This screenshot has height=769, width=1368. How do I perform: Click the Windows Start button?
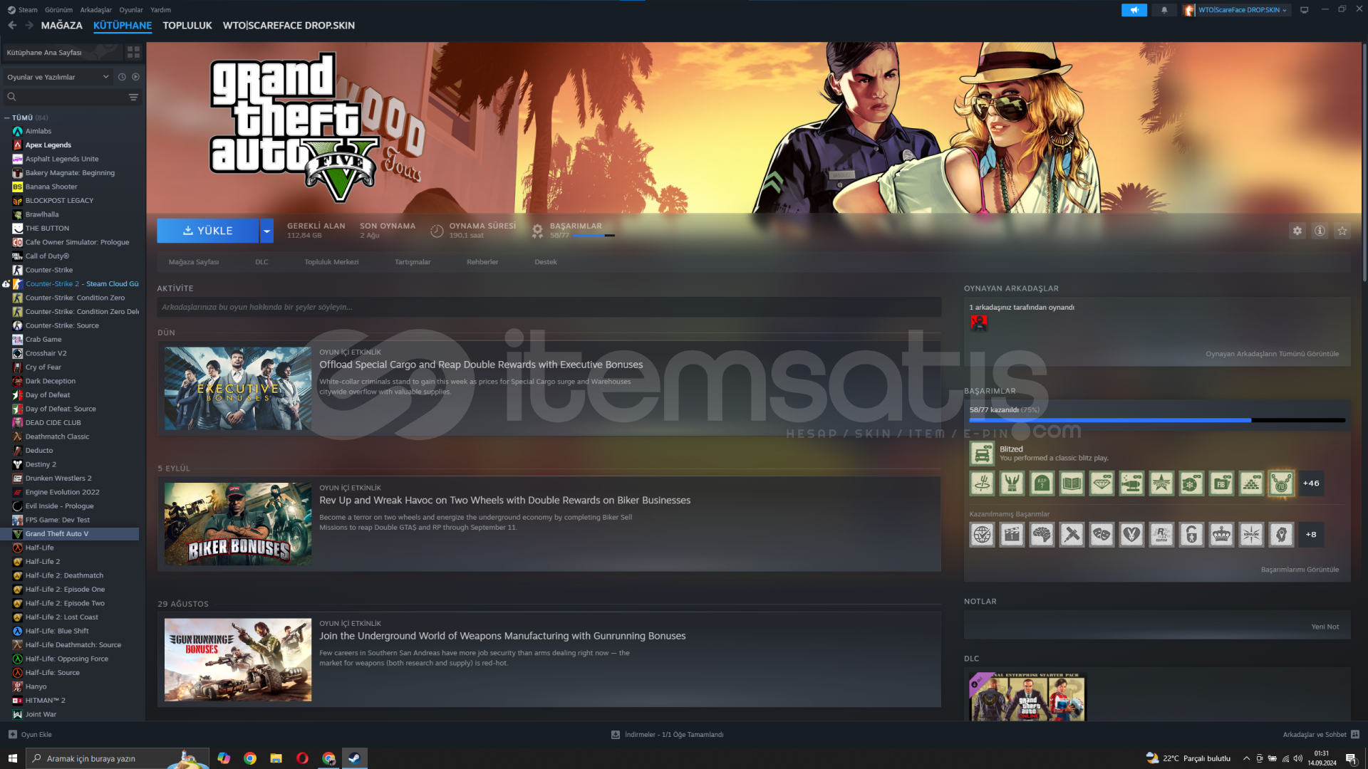(x=13, y=758)
